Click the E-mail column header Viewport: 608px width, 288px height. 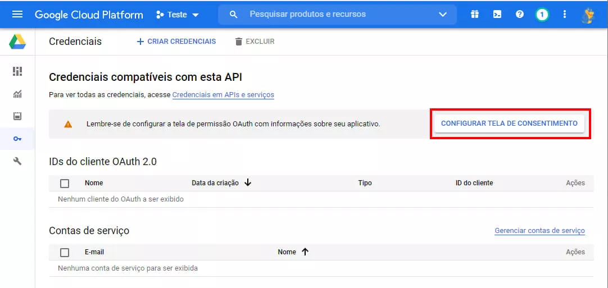pyautogui.click(x=94, y=252)
